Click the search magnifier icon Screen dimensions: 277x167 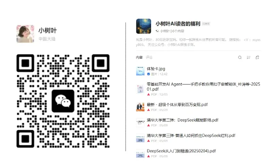tap(240, 57)
